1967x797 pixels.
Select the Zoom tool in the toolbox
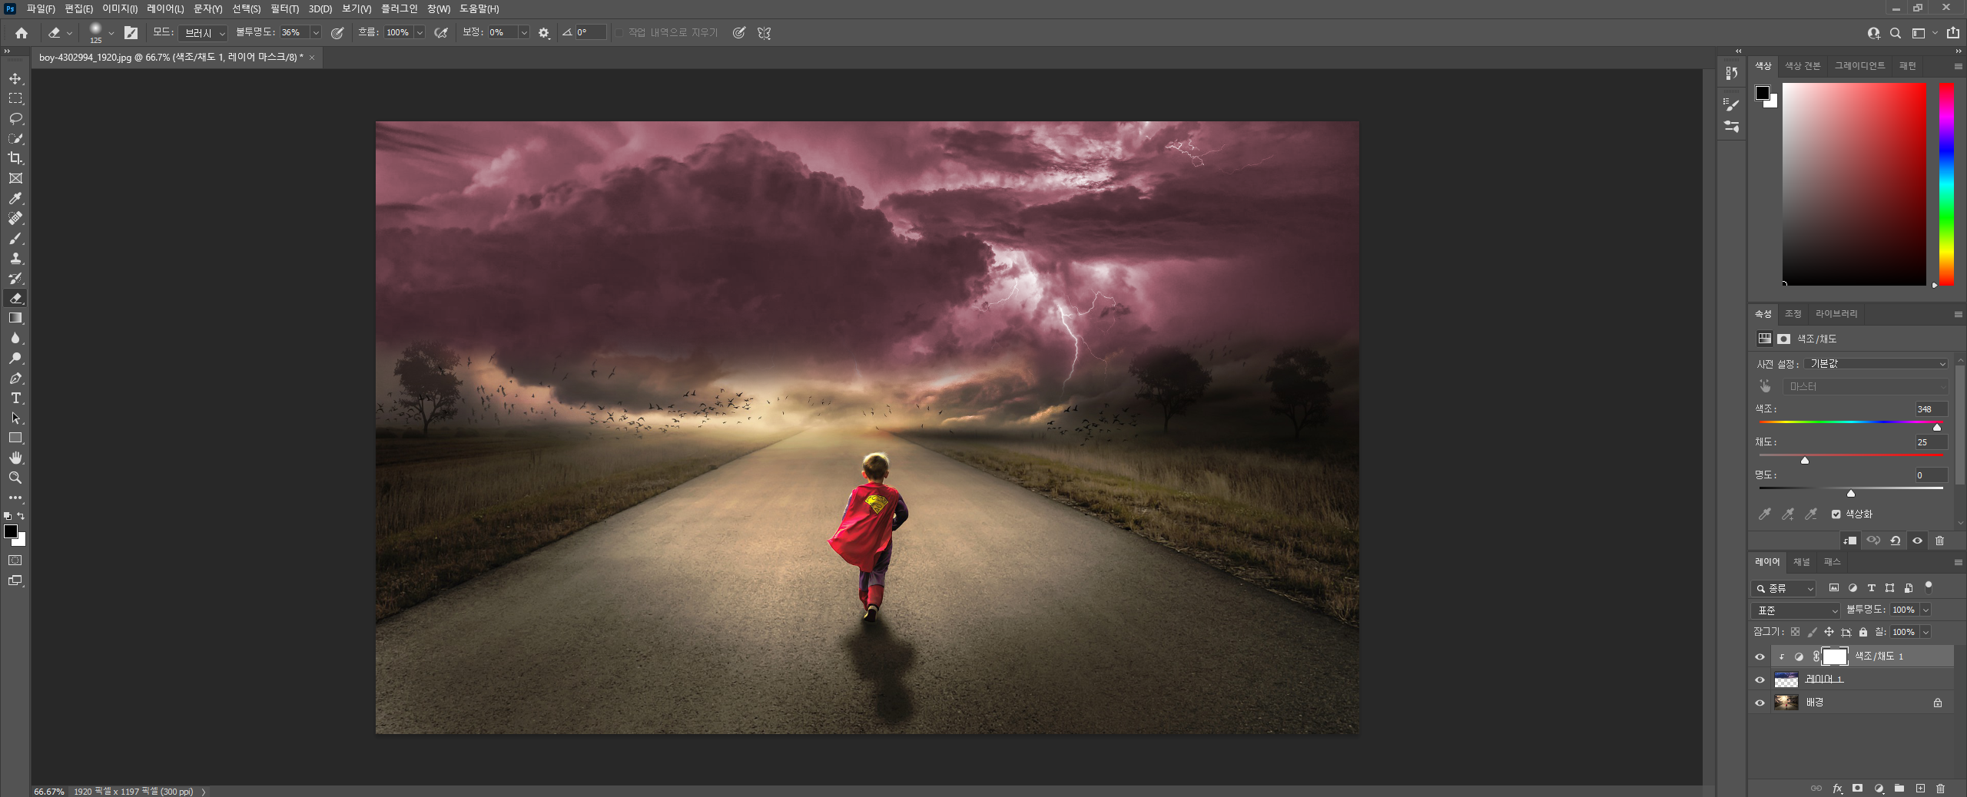coord(15,478)
